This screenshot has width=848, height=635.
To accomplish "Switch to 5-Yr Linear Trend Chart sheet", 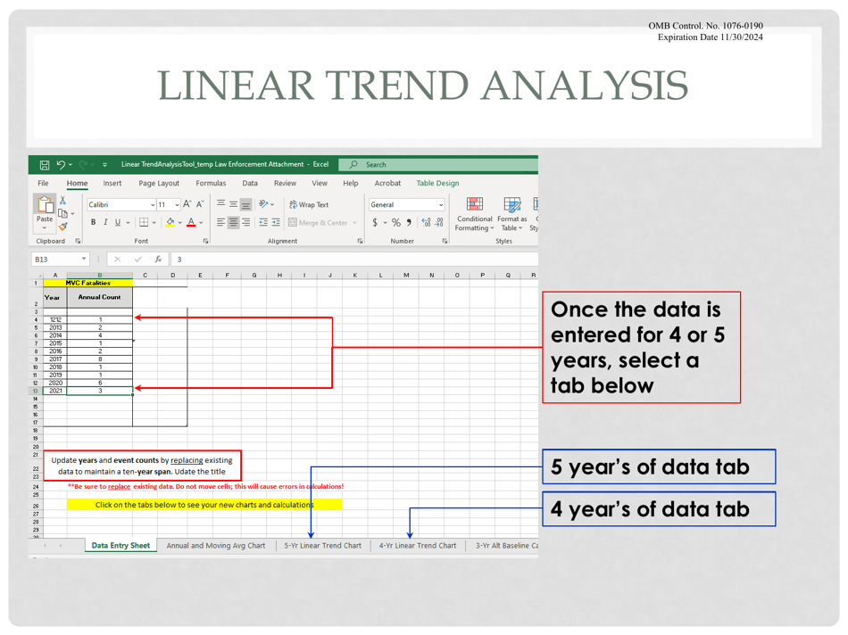I will click(322, 546).
